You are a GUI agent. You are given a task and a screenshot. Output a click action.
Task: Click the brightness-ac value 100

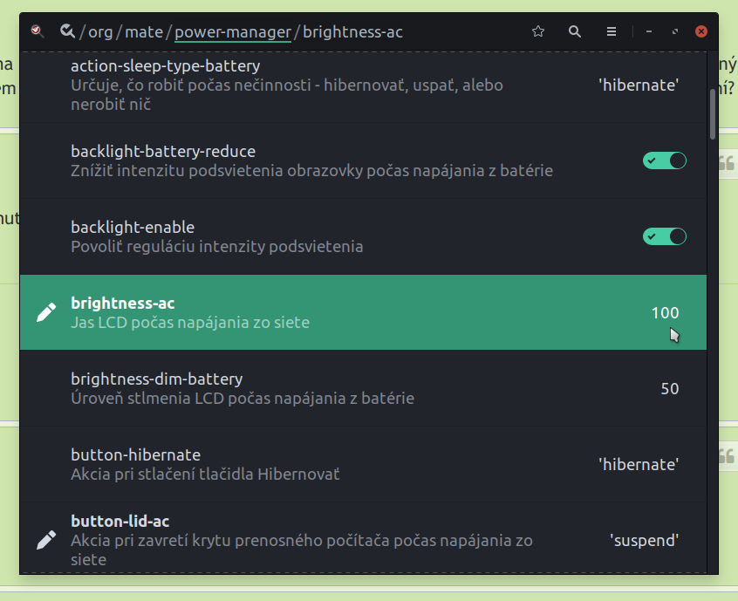(665, 313)
